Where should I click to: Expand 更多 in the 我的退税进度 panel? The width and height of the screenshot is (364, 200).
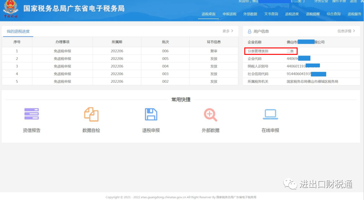pyautogui.click(x=228, y=31)
